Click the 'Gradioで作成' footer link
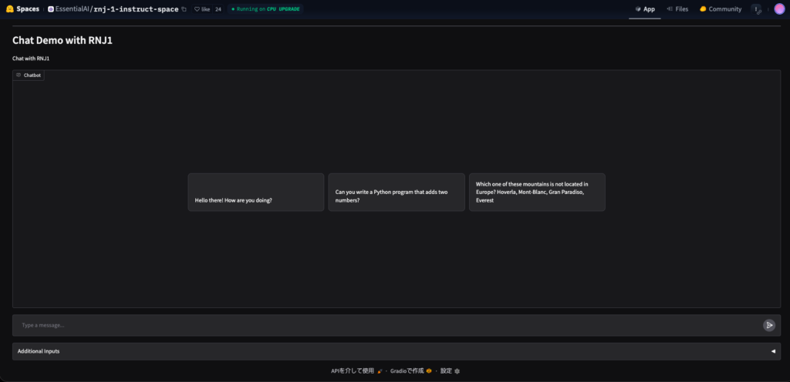790x382 pixels. (x=410, y=370)
